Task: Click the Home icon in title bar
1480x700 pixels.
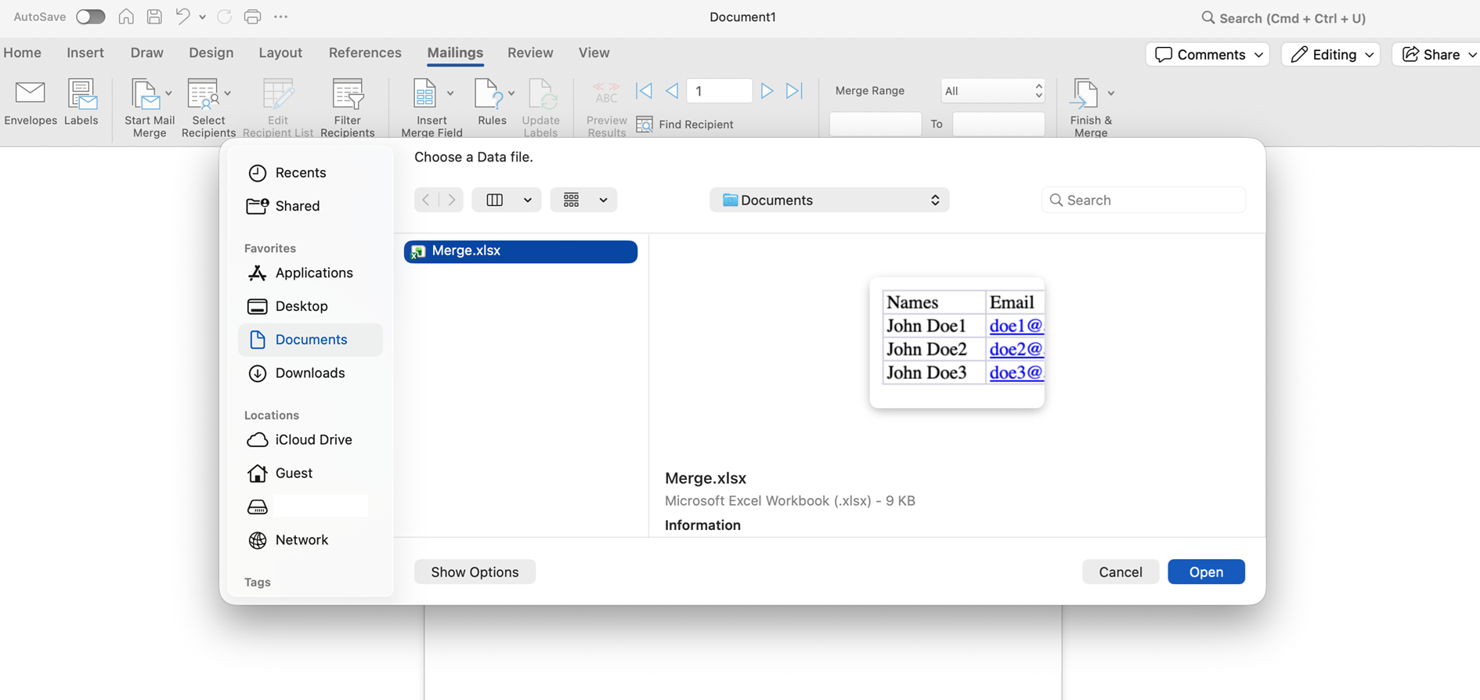Action: click(126, 16)
